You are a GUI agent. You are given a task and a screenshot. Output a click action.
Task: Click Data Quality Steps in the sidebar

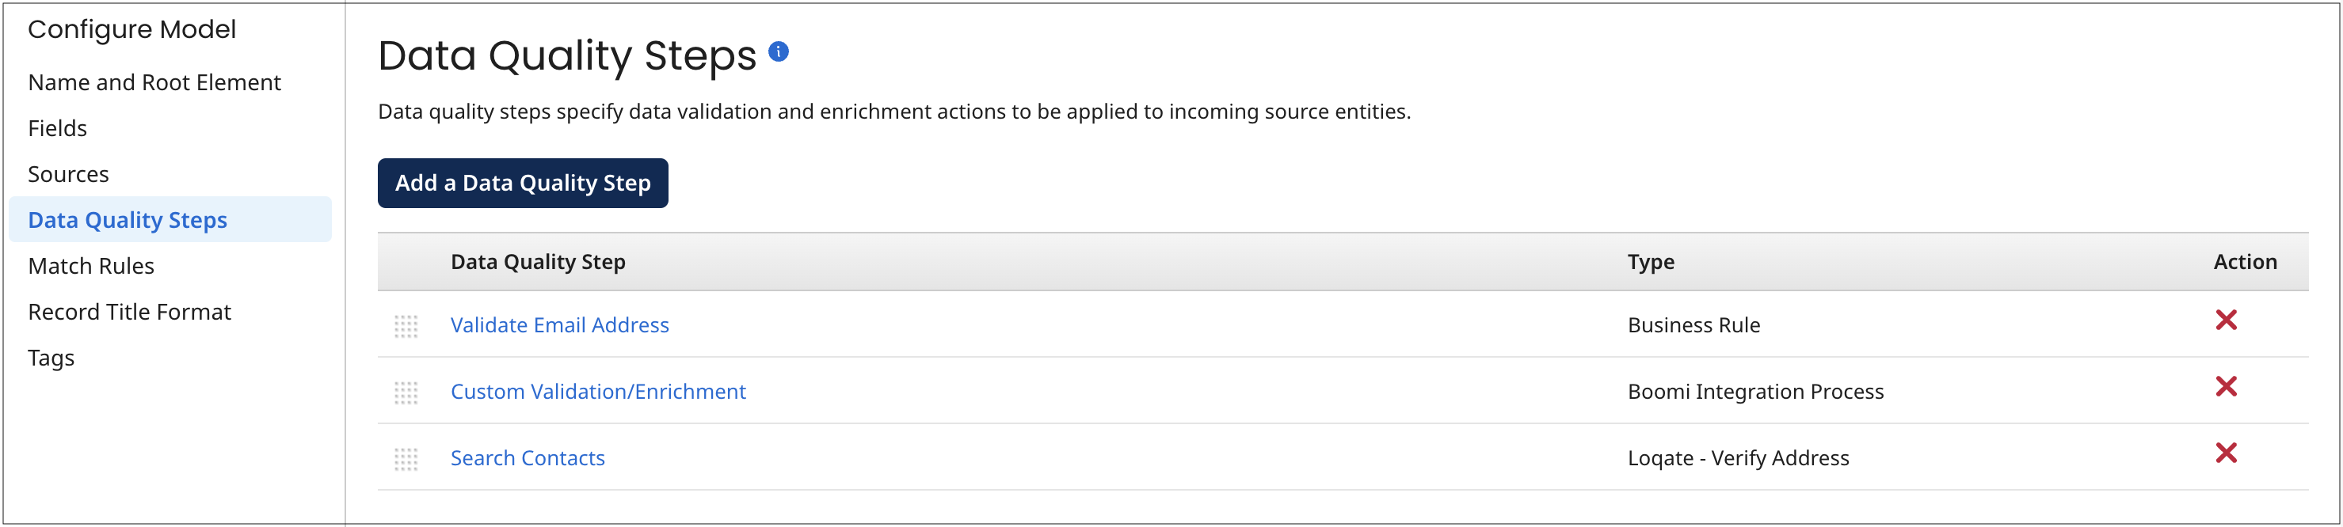point(128,219)
